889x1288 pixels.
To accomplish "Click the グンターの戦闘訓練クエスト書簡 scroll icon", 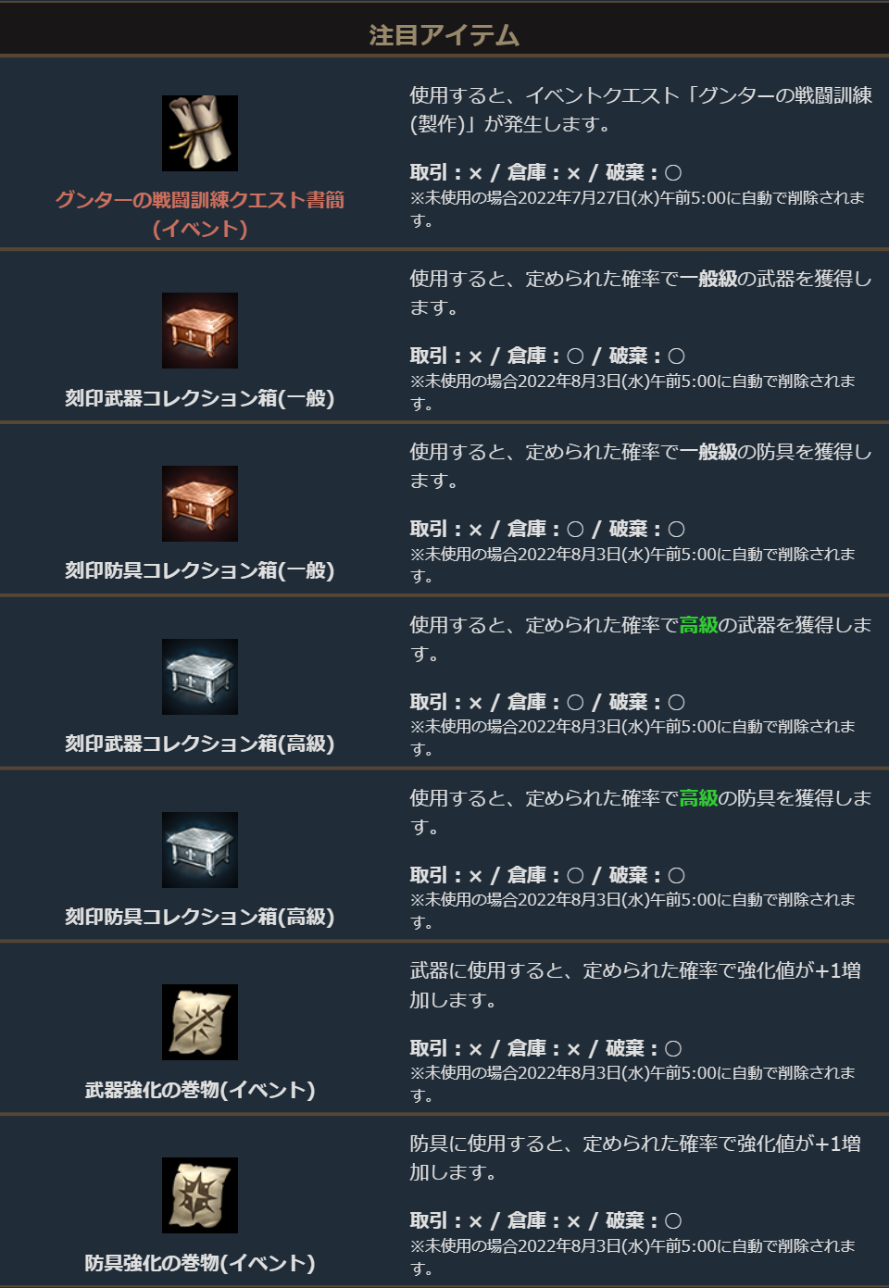I will [x=200, y=133].
